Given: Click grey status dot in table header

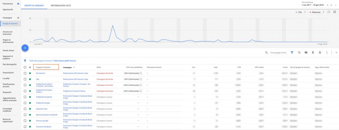Looking at the screenshot, I should [x=30, y=67].
